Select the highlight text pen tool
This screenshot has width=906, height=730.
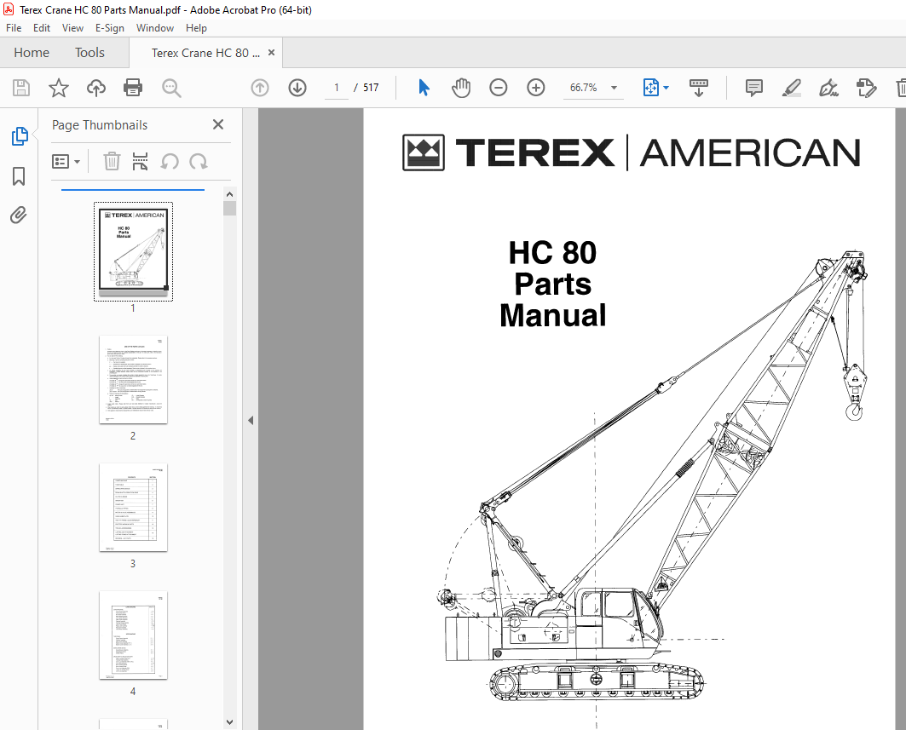tap(791, 88)
